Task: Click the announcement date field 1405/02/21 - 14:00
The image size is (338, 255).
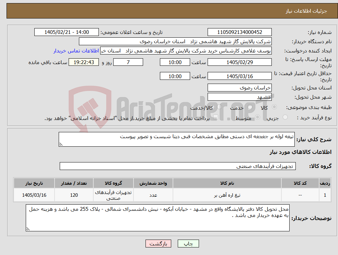Action: [x=66, y=32]
